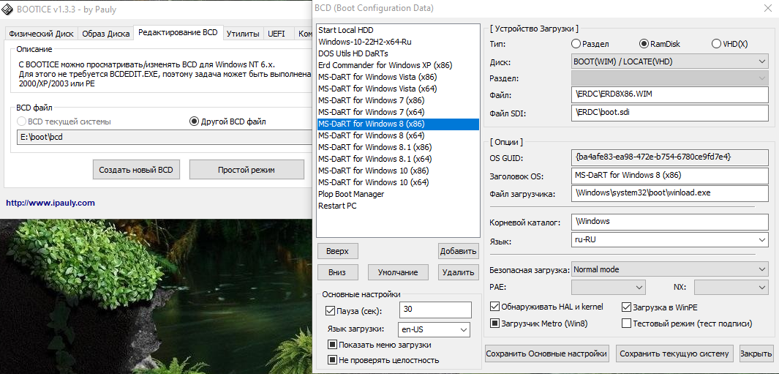The image size is (779, 374).
Task: Open the 'Физический Диск' tab
Action: coord(39,33)
